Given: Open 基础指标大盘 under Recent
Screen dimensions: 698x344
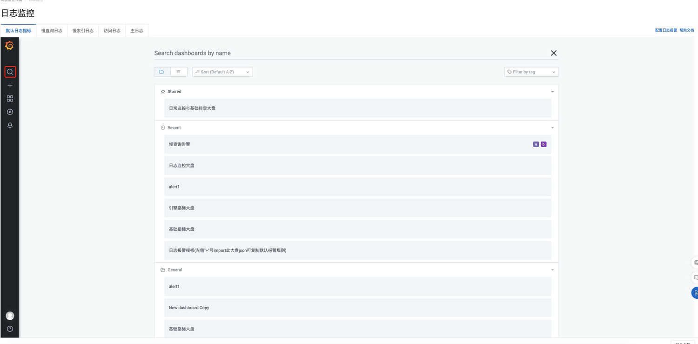Looking at the screenshot, I should click(357, 229).
